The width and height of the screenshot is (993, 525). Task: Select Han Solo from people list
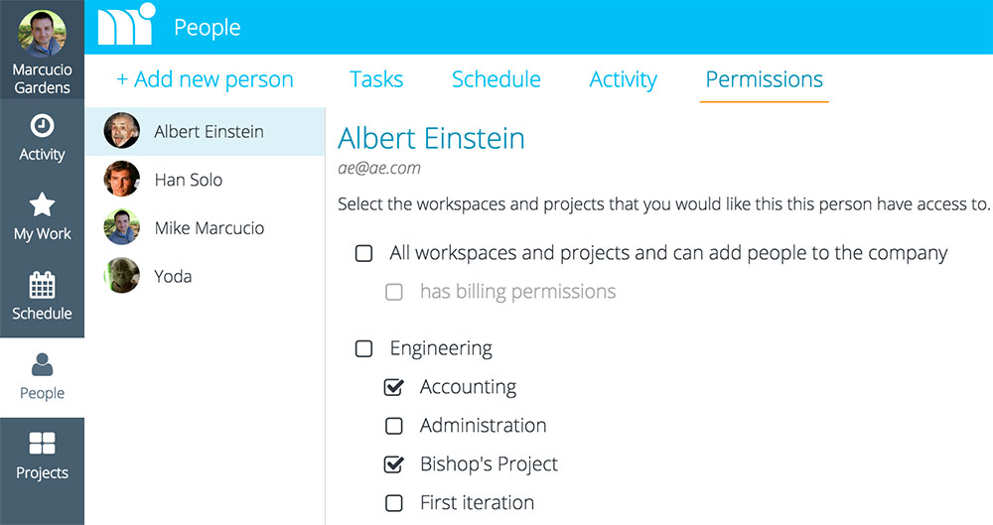click(206, 180)
